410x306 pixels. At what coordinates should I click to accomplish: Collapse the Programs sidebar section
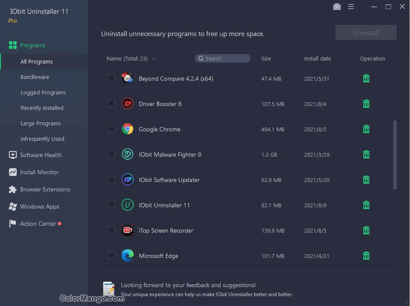click(33, 45)
